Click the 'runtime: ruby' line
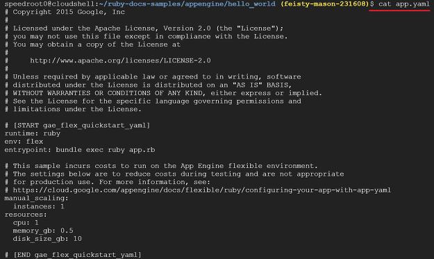The width and height of the screenshot is (434, 259). (x=33, y=133)
